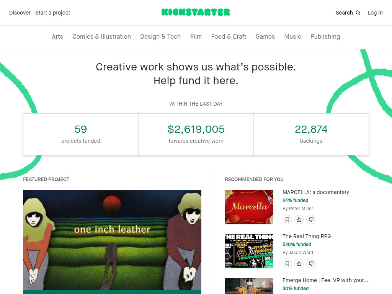Dislike The Real Thing RPG project
This screenshot has height=294, width=392.
coord(311,263)
